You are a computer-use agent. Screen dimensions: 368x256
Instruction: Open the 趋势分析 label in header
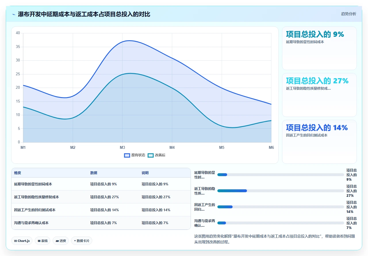(x=348, y=14)
